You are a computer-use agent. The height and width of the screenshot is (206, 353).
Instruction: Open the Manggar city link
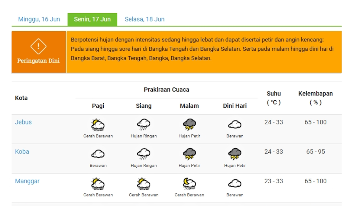point(27,181)
